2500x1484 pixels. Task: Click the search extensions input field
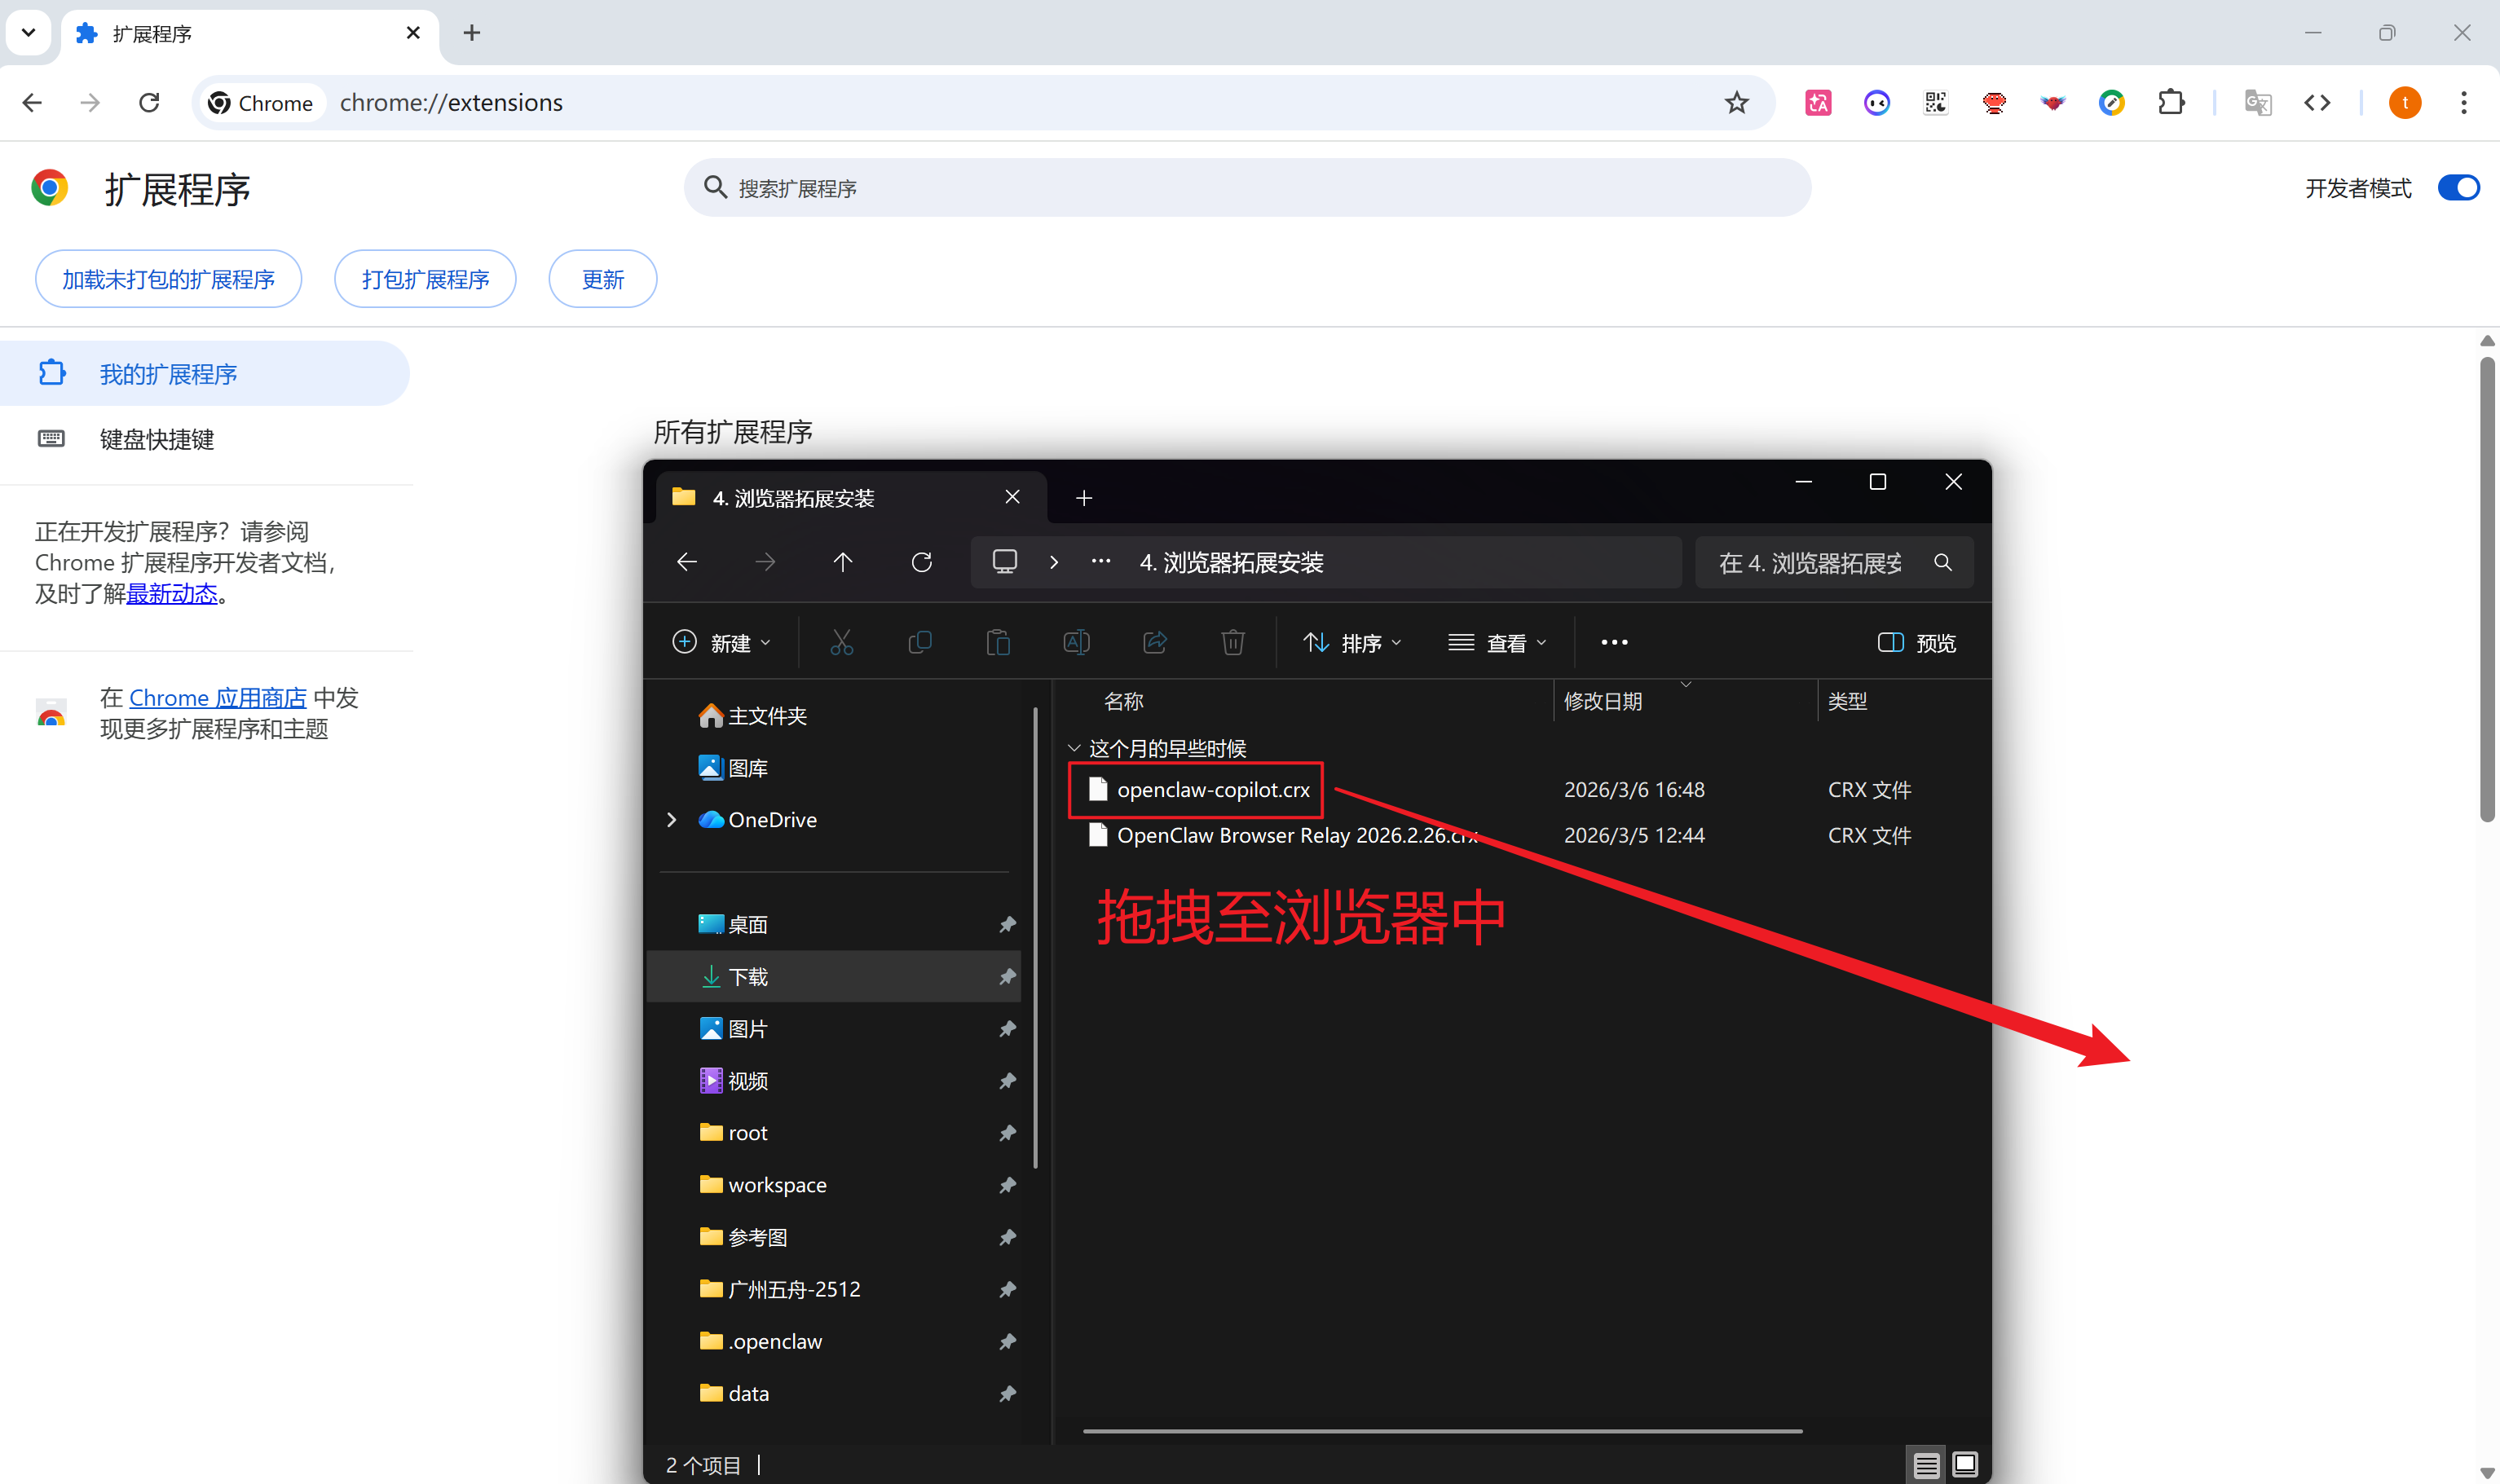coord(1260,188)
